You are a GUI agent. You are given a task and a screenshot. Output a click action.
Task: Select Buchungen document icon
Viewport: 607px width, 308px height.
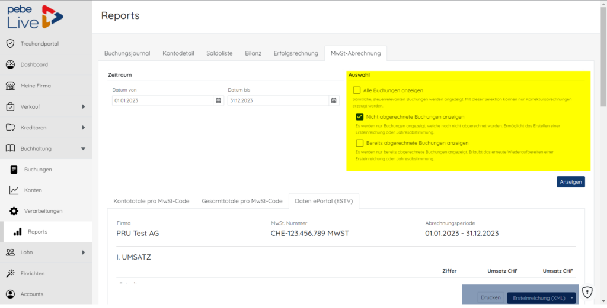(x=14, y=170)
